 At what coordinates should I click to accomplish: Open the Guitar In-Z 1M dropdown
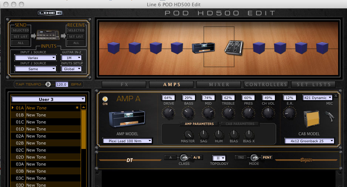coord(71,58)
